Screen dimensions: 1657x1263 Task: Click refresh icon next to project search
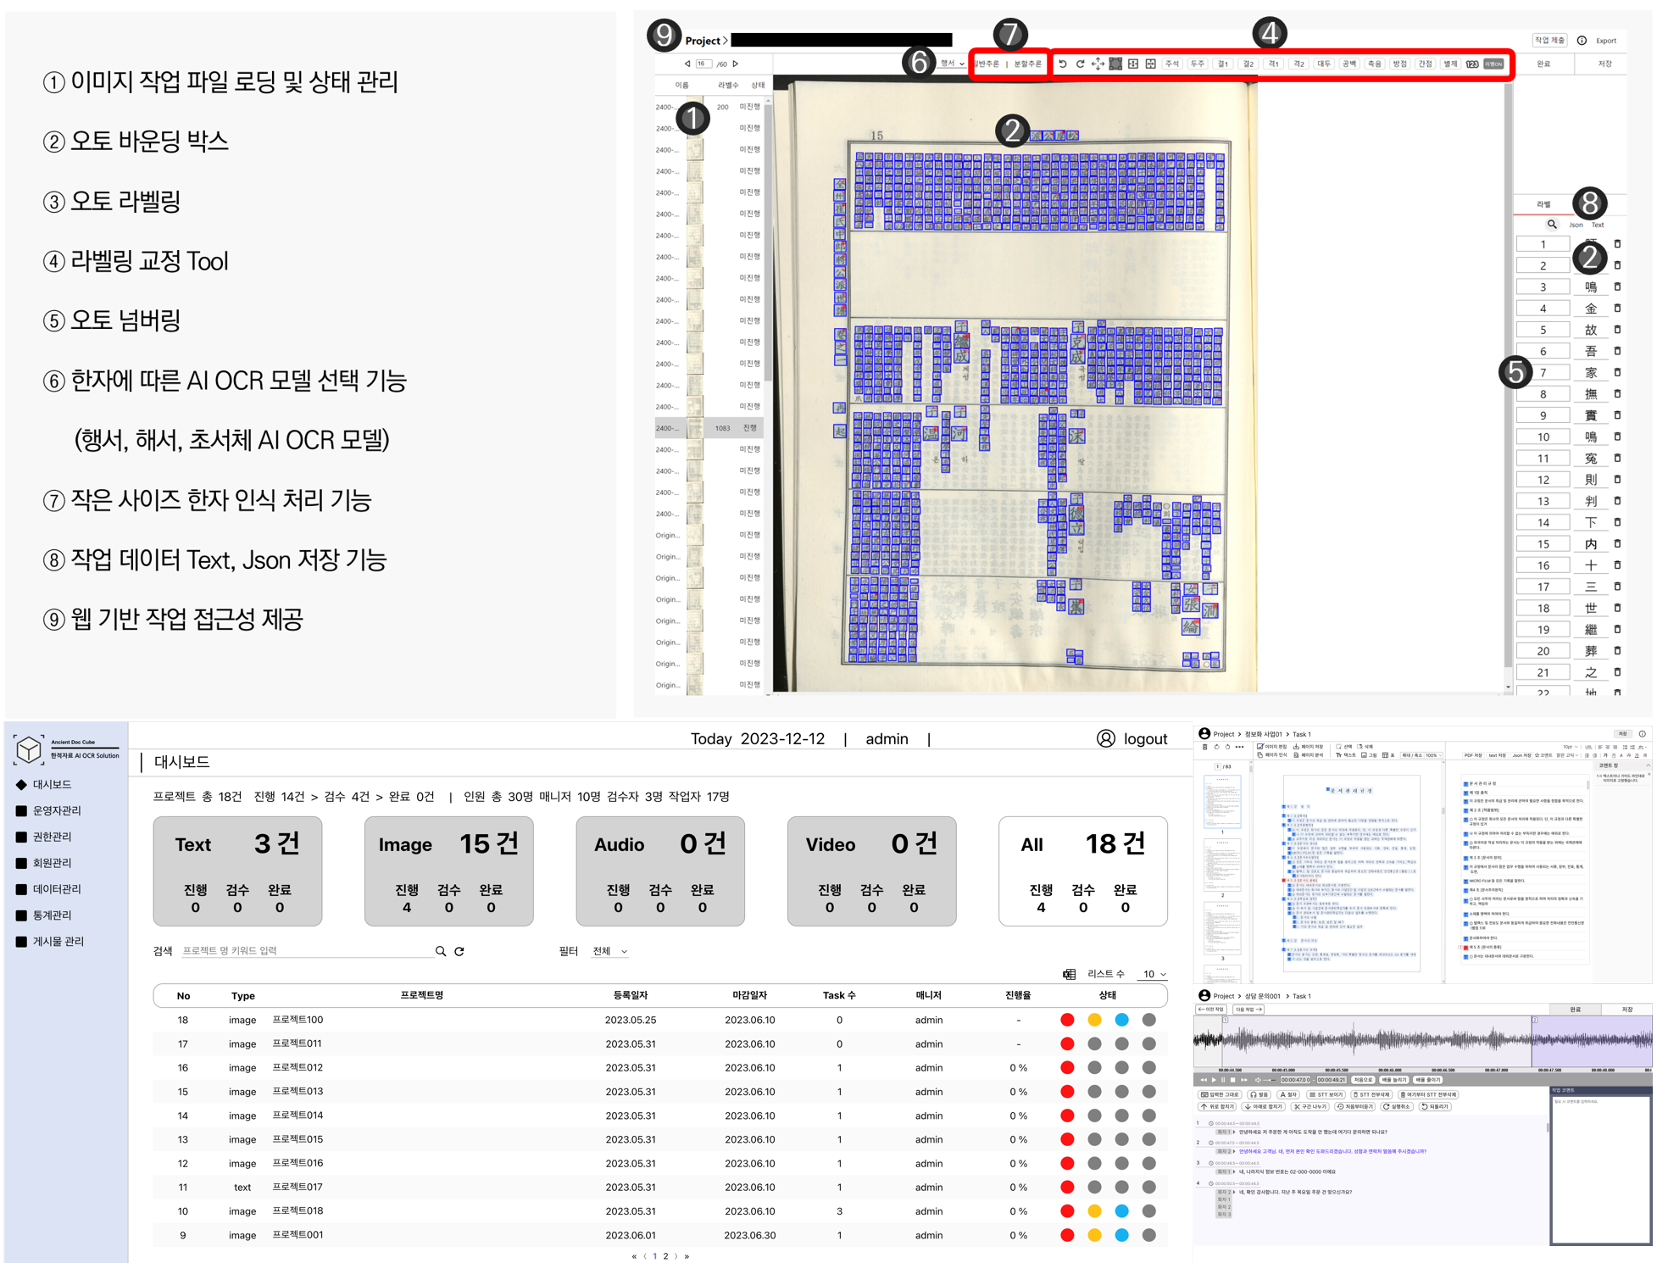click(x=459, y=951)
